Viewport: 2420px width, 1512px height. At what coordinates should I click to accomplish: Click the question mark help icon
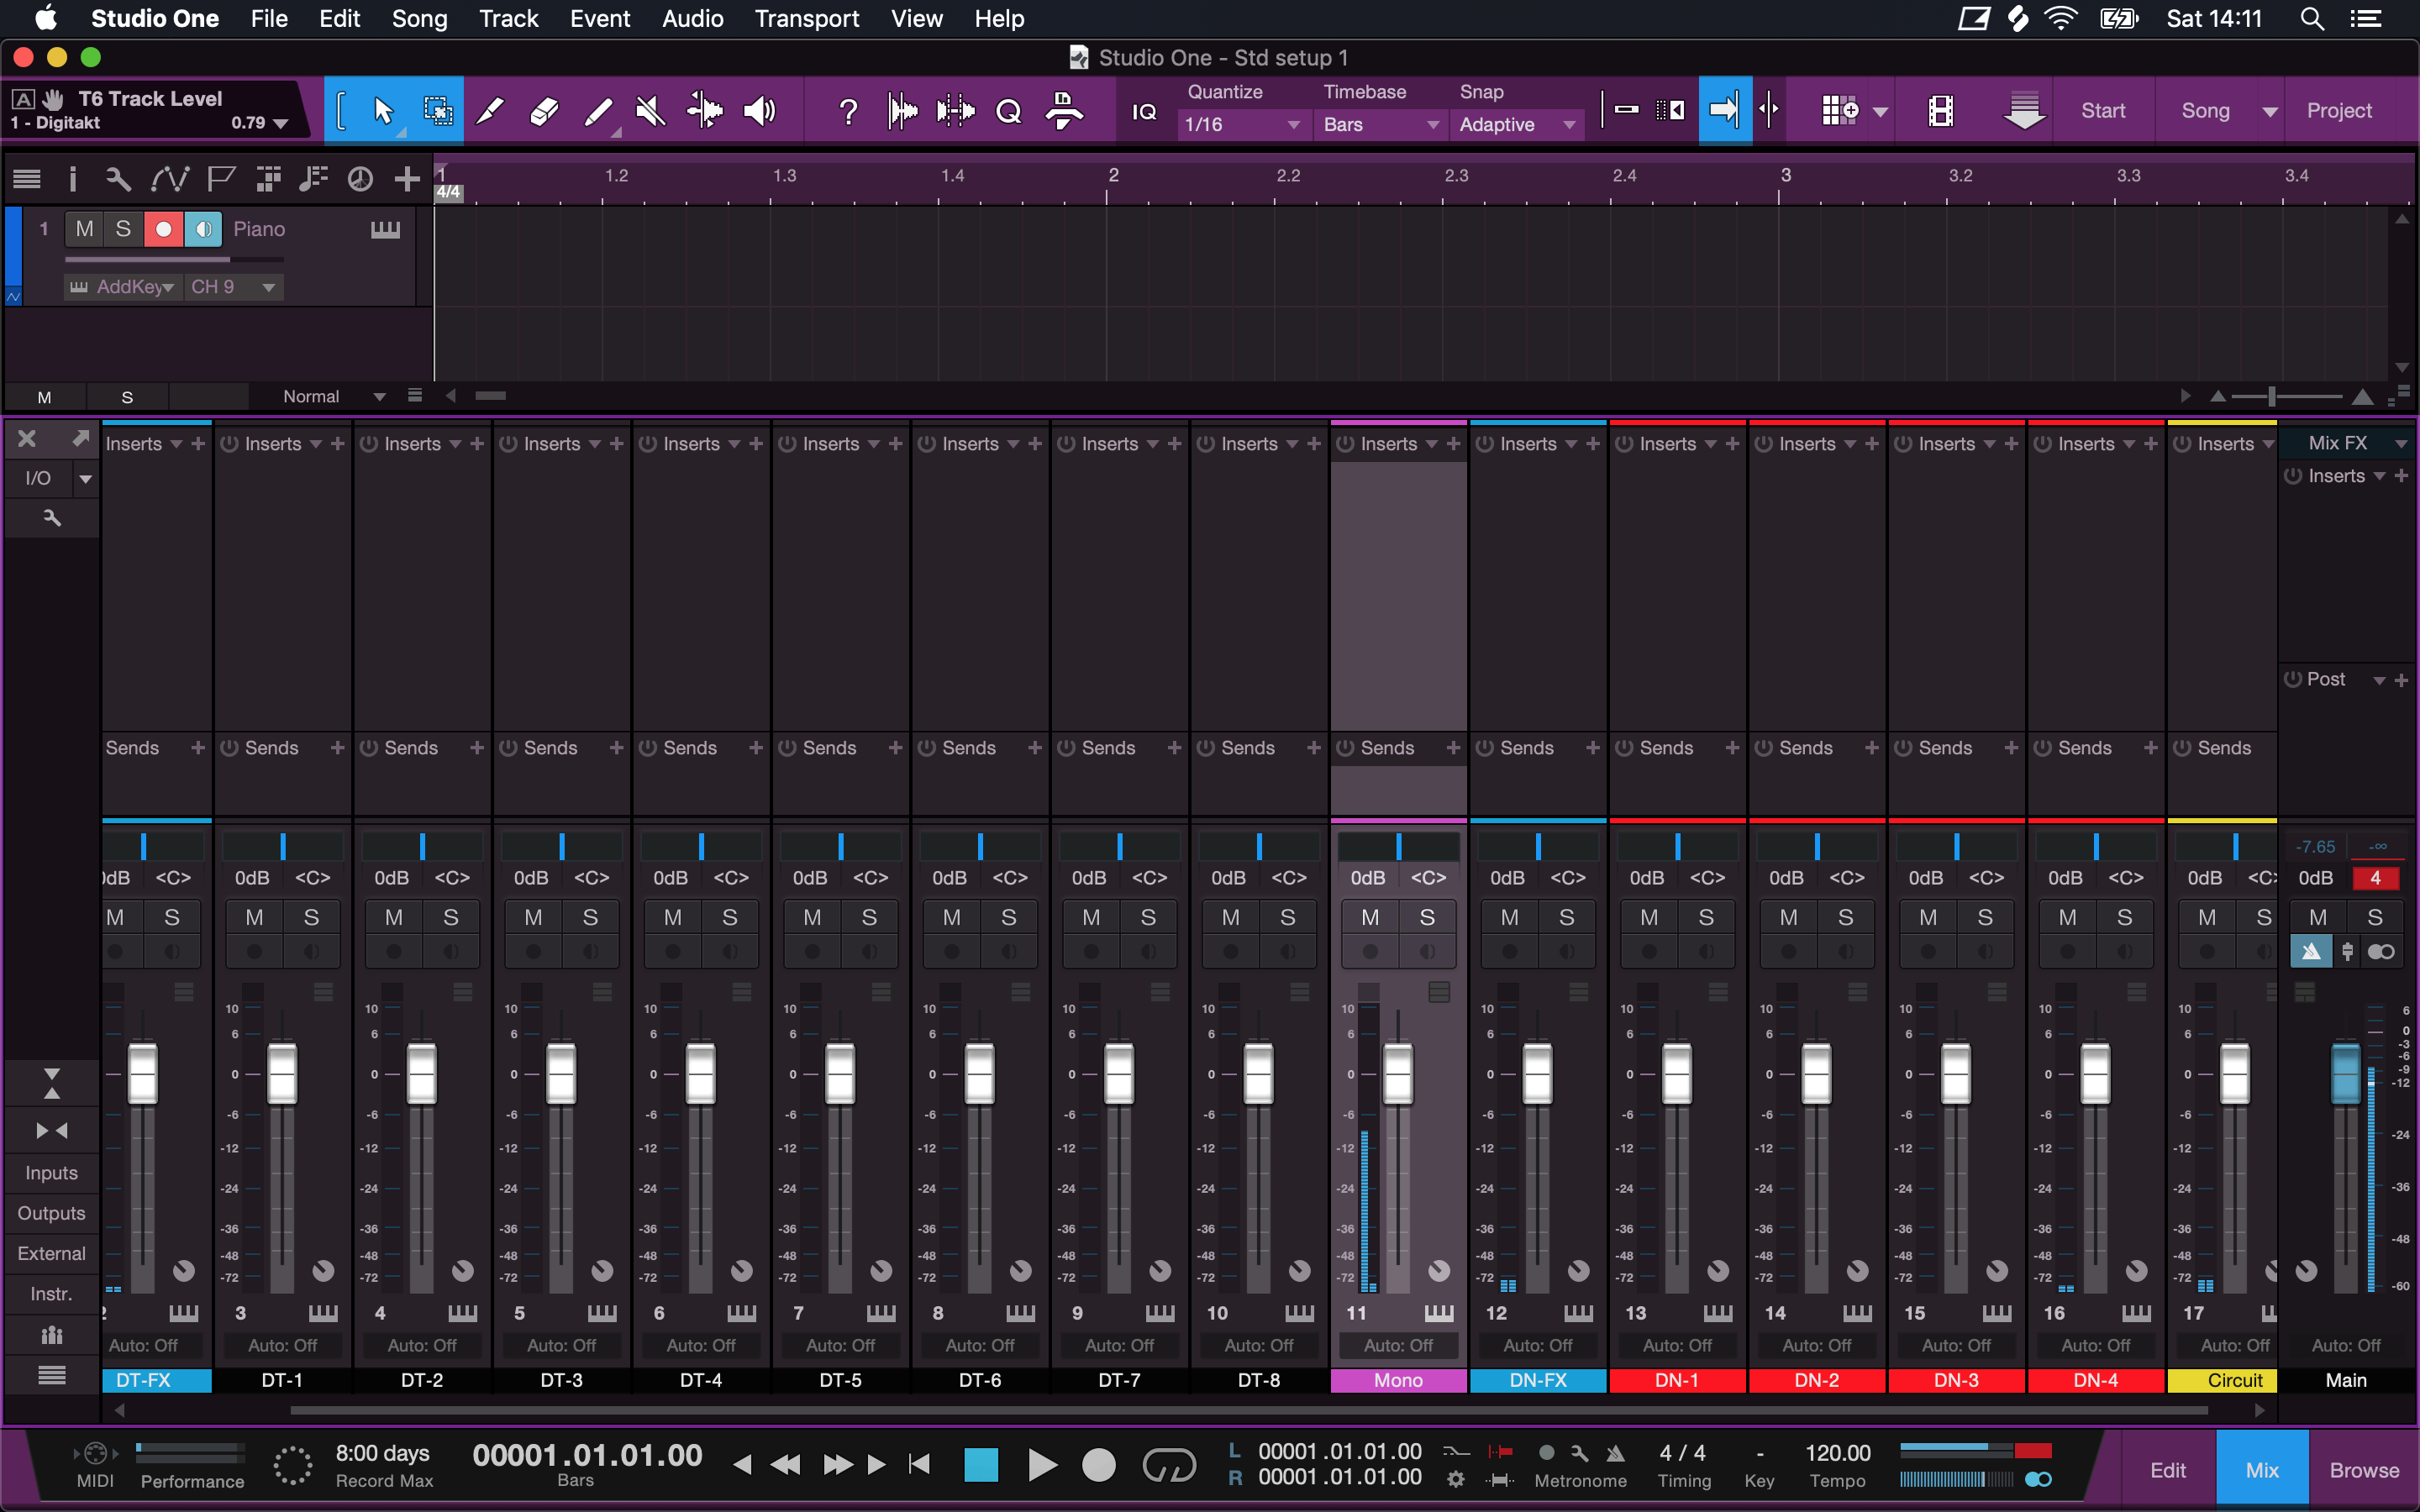point(848,110)
